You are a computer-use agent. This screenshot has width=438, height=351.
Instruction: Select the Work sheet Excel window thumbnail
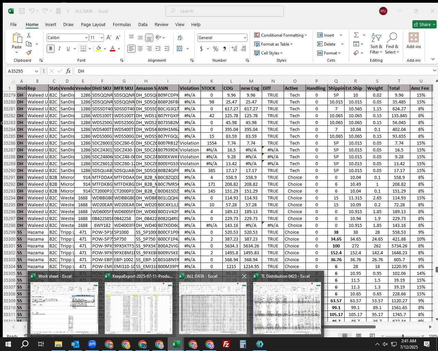point(64,304)
